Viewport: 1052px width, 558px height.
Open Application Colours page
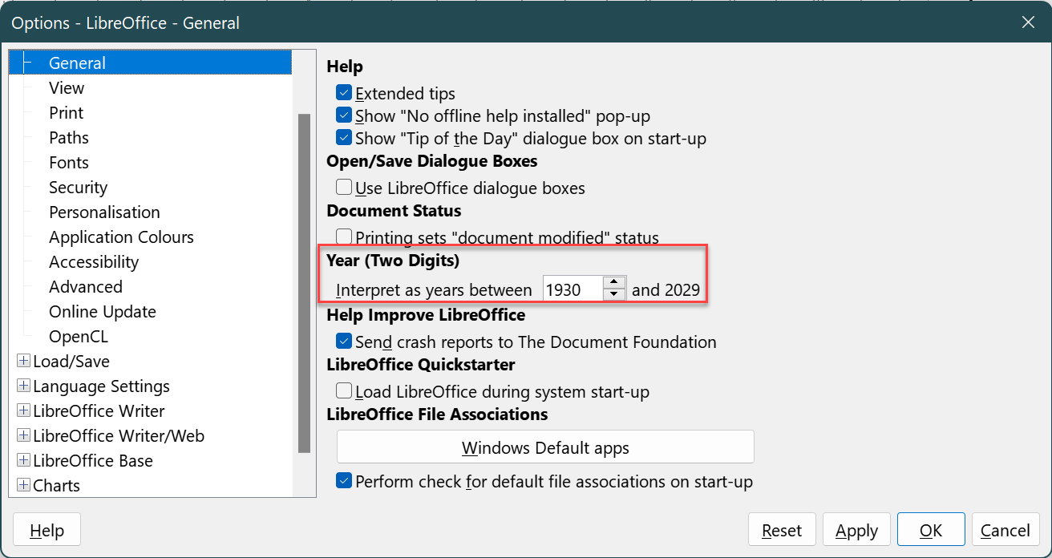(121, 237)
